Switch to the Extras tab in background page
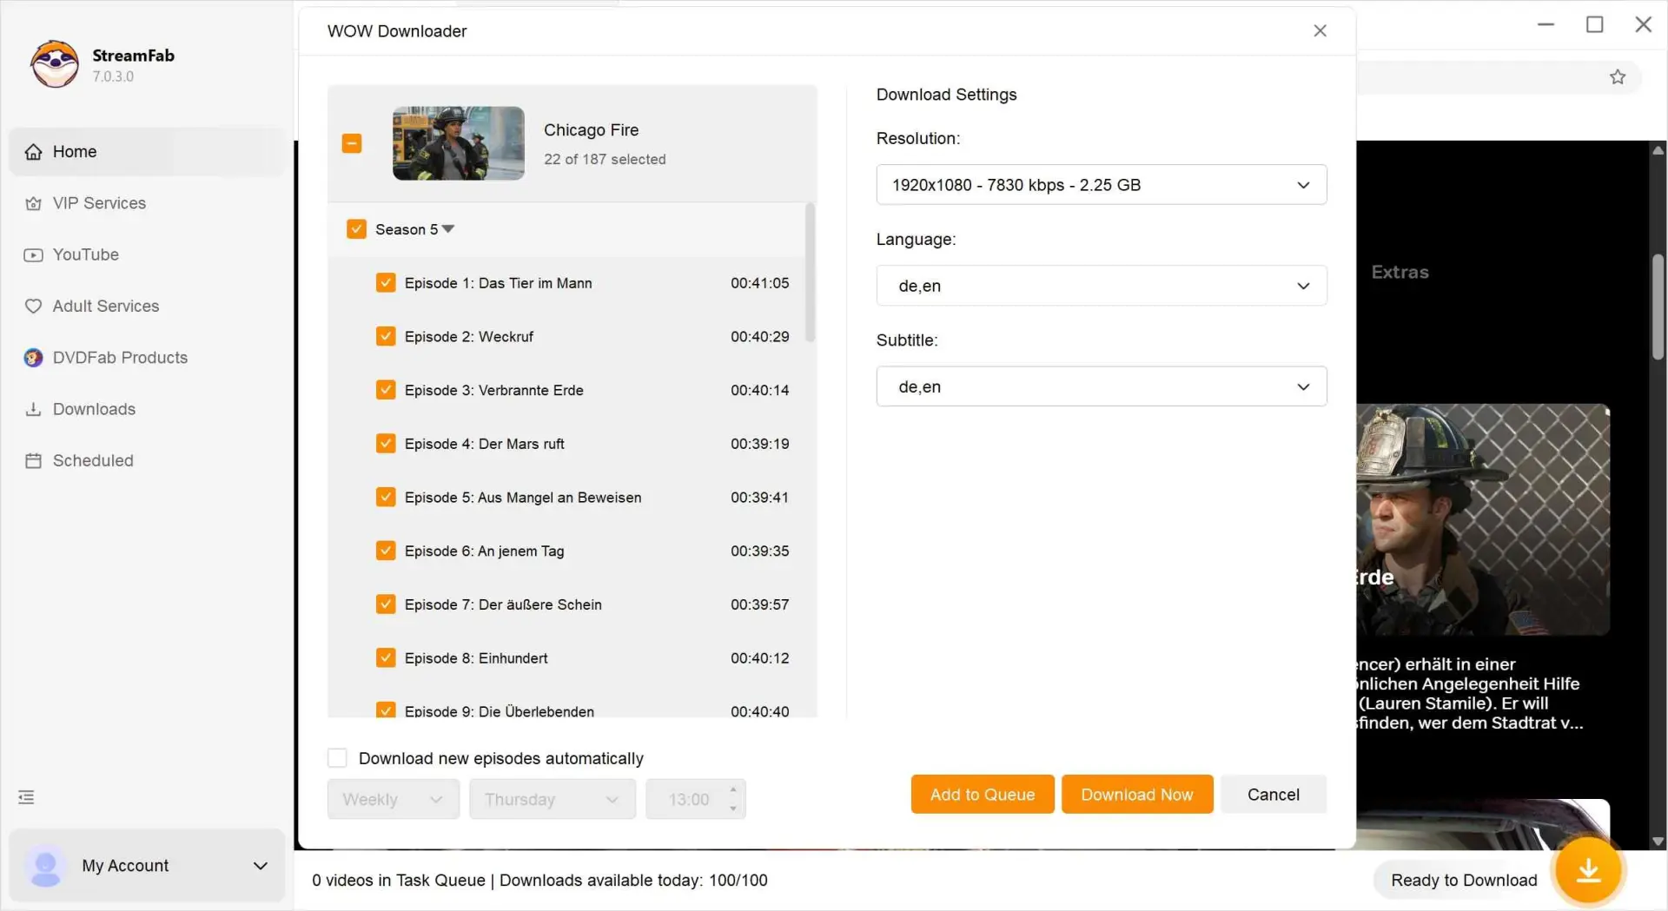The height and width of the screenshot is (911, 1668). pos(1400,273)
